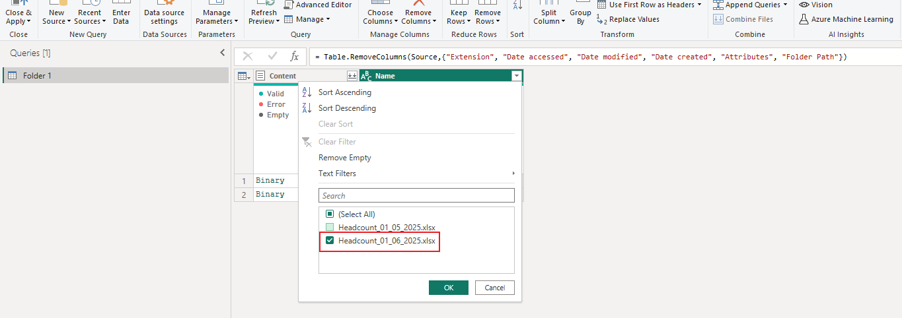902x318 pixels.
Task: Click the Name column filter dropdown arrow
Action: [516, 76]
